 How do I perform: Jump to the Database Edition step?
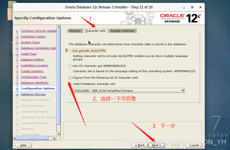coord(32,59)
